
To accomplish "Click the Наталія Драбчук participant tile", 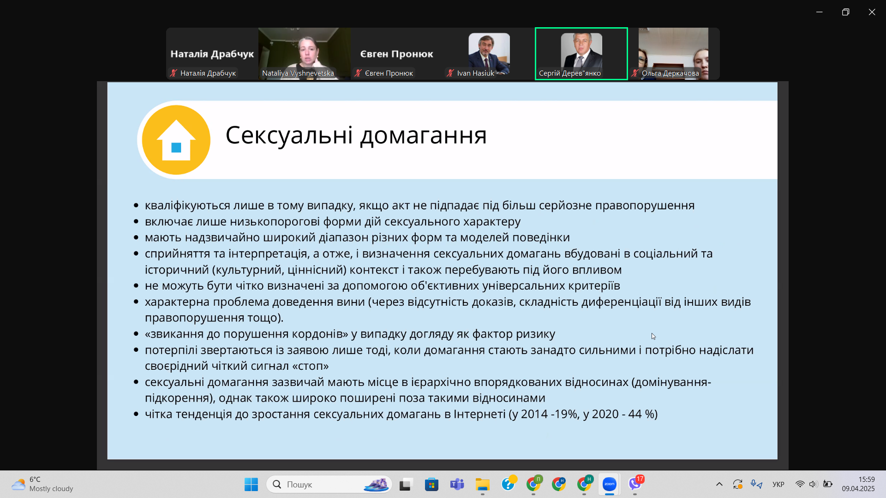I will 212,53.
